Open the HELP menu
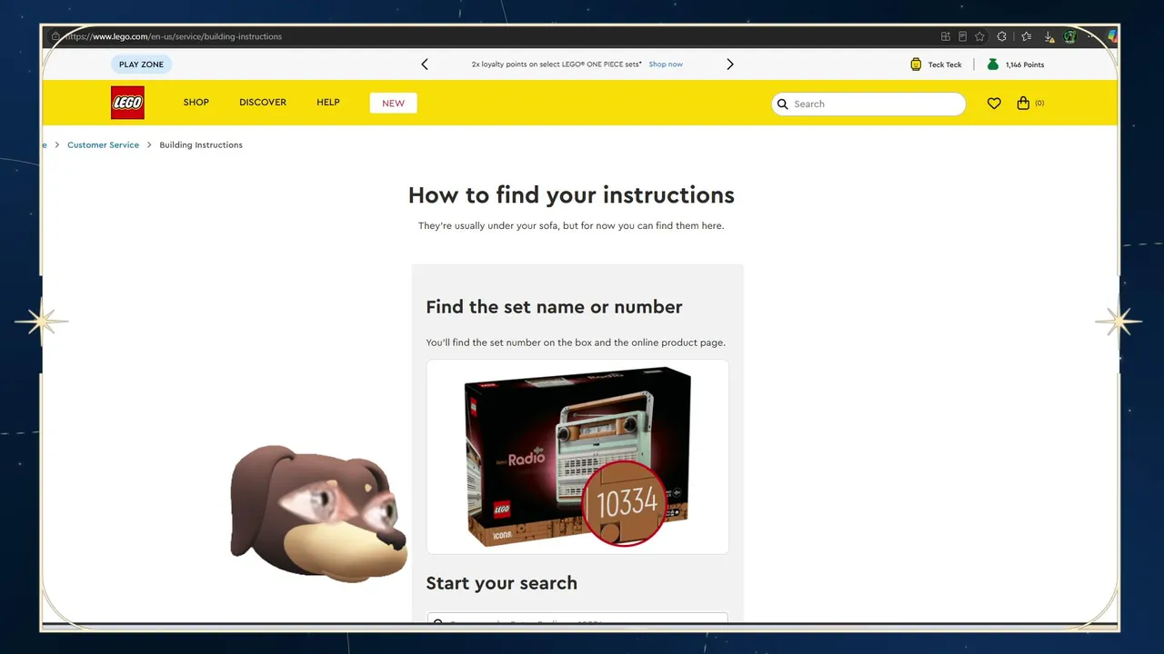Viewport: 1164px width, 654px height. tap(328, 103)
